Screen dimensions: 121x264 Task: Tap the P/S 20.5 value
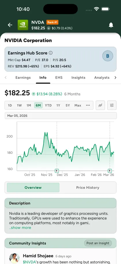59,60
